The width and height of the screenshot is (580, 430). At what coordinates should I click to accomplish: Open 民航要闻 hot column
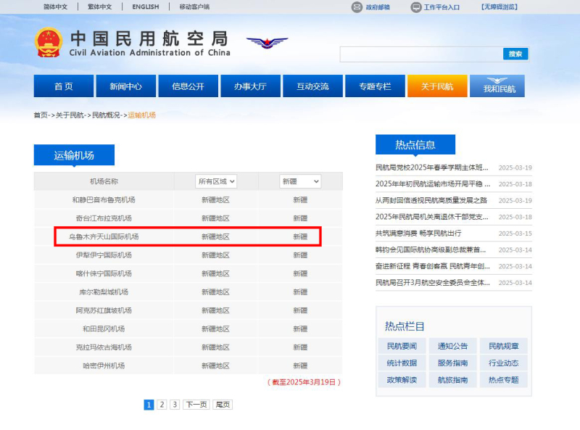[402, 346]
